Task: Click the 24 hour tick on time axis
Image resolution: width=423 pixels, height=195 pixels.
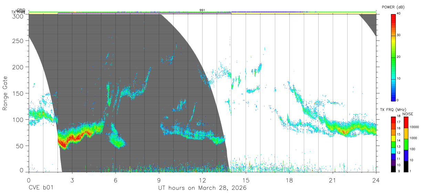Action: click(x=376, y=180)
